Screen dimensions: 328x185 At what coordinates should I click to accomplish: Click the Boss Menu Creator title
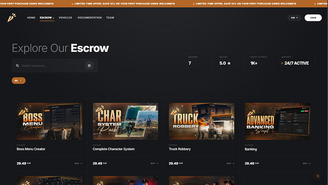coord(31,149)
